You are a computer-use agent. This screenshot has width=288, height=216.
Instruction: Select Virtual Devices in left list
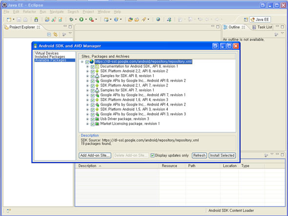[x=47, y=53]
